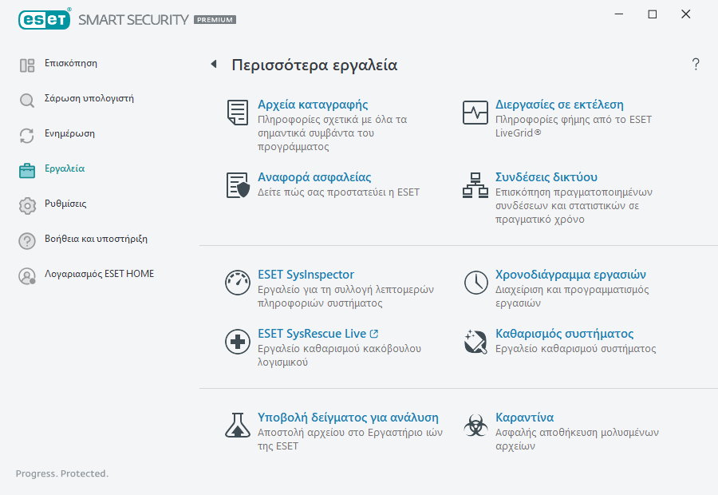Click the Διεργασίες σε εκτέλεση processes icon
The width and height of the screenshot is (718, 495).
coord(475,113)
